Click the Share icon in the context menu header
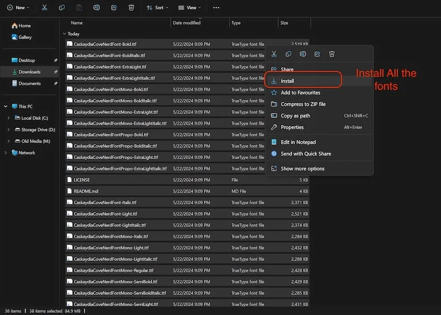 point(318,54)
